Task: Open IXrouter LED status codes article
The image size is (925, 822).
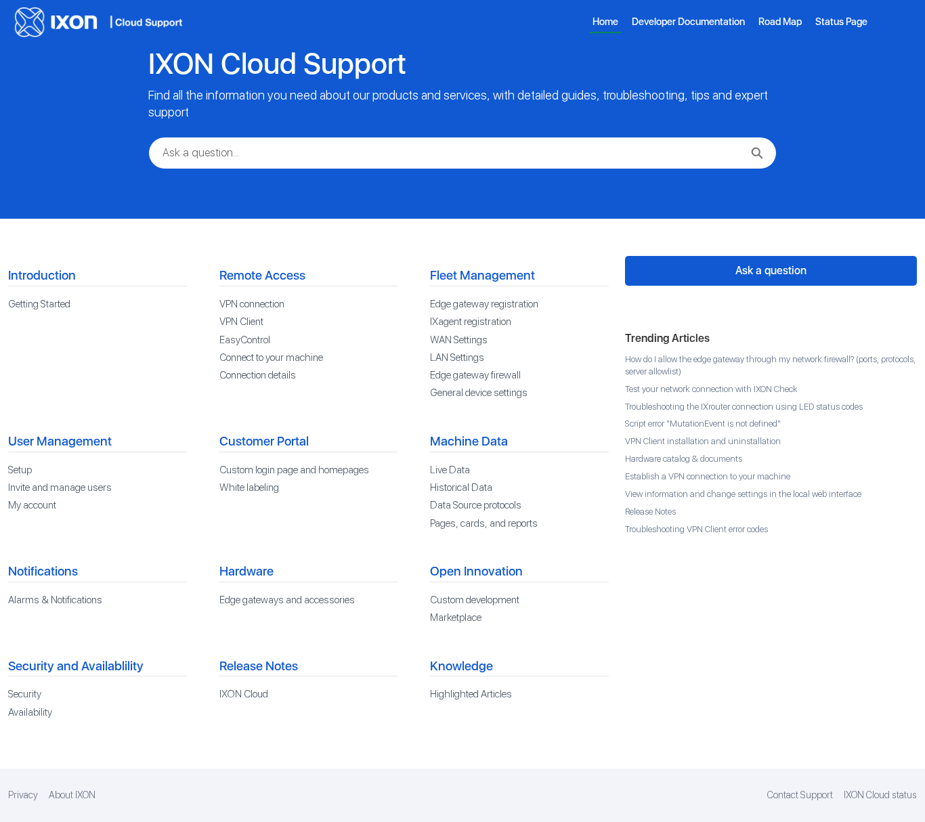Action: click(x=744, y=407)
